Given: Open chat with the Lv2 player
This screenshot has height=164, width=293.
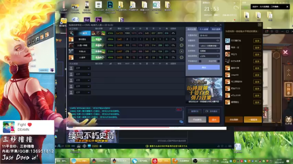Looking at the screenshot, I should tap(181, 39).
